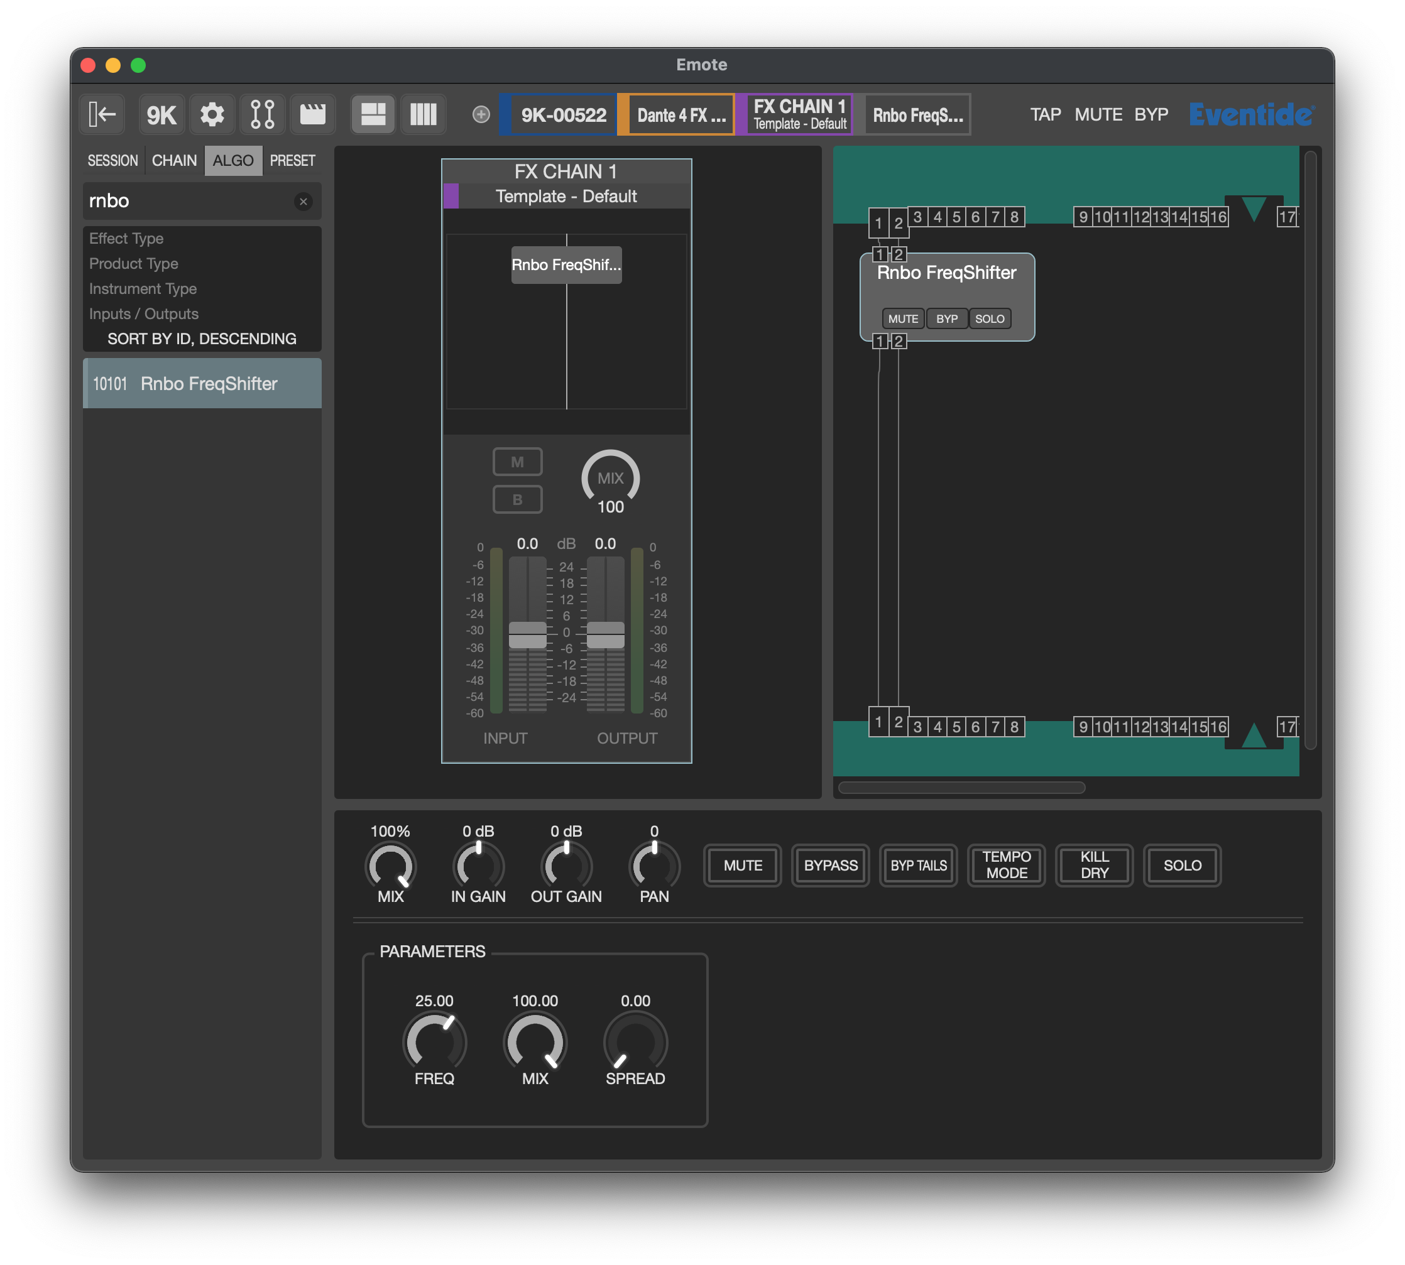
Task: Expand the Effect Type filter
Action: tap(202, 239)
